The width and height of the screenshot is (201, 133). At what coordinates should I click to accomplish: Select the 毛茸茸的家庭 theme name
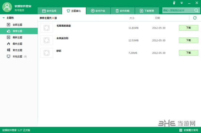click(x=64, y=26)
